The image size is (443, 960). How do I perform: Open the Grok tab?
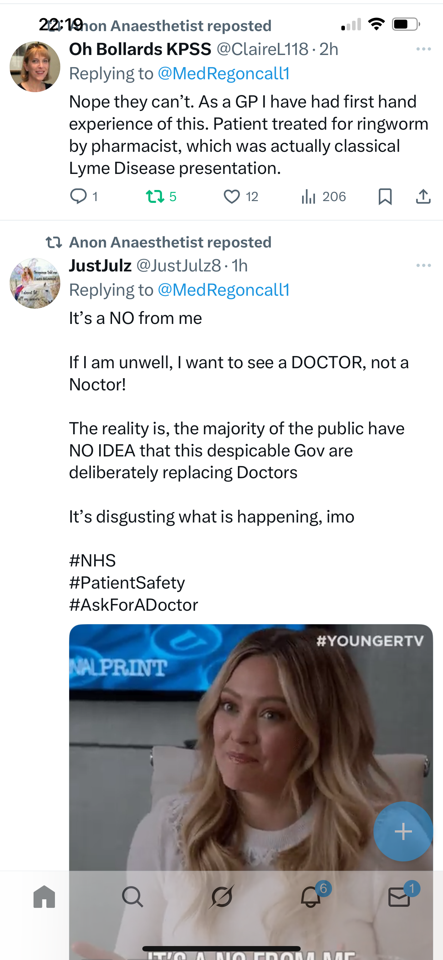[221, 897]
